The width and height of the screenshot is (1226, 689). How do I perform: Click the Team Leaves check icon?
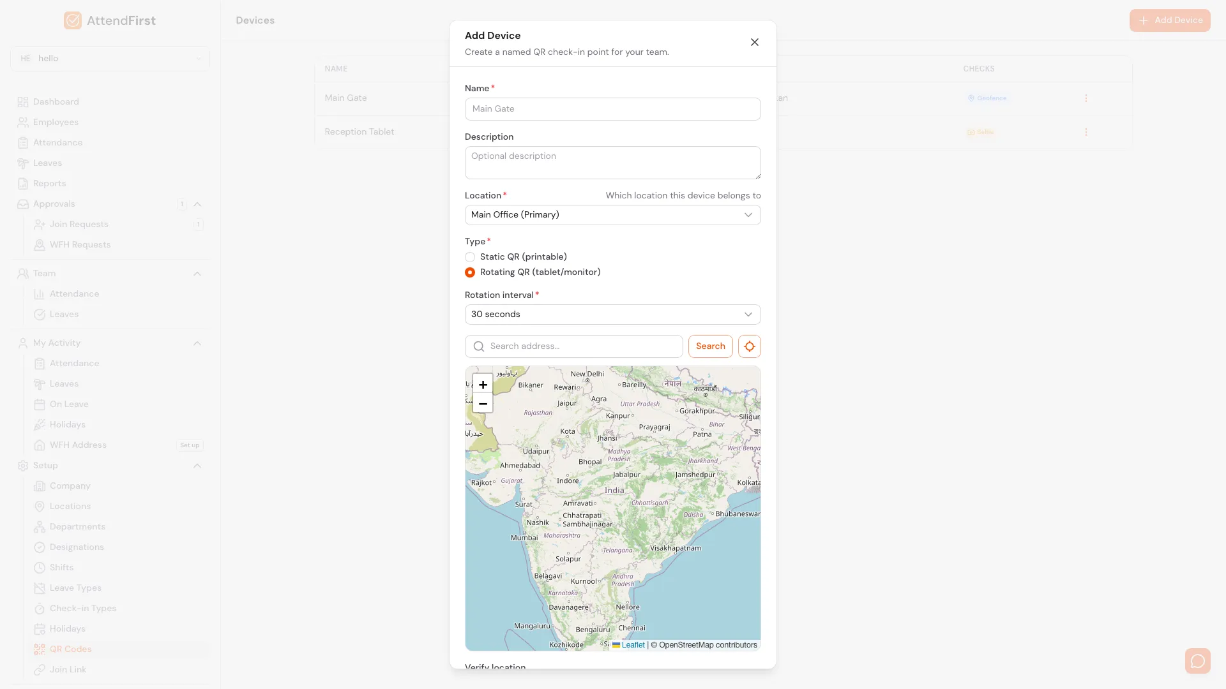click(40, 315)
